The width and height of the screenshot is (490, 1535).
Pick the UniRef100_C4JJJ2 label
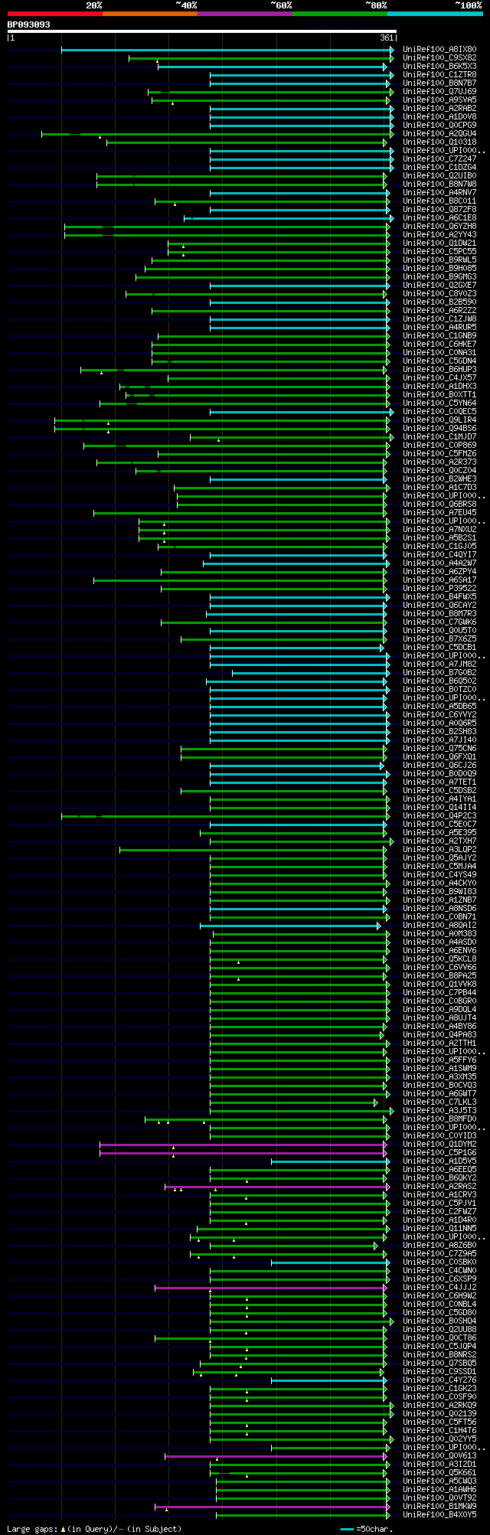[x=439, y=1288]
